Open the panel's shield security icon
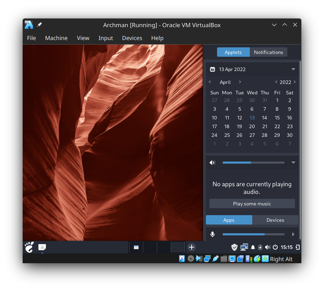 (234, 247)
